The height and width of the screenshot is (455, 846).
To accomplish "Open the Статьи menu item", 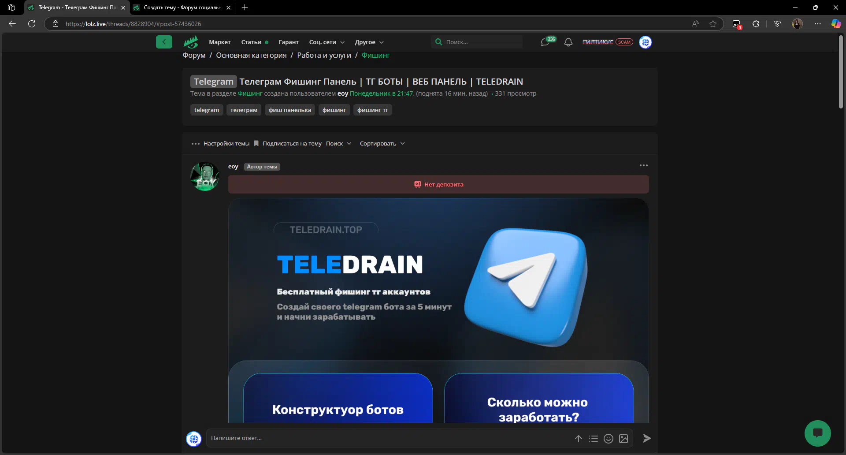I will (x=251, y=42).
